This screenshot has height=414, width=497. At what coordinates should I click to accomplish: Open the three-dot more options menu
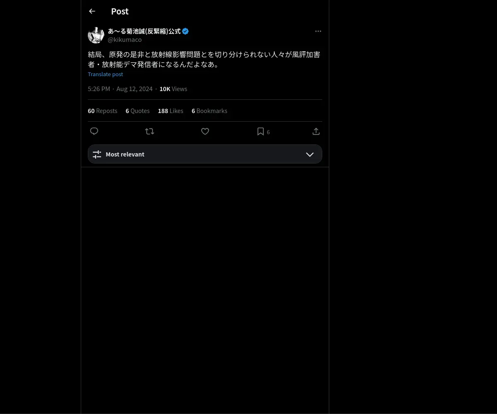pos(318,31)
